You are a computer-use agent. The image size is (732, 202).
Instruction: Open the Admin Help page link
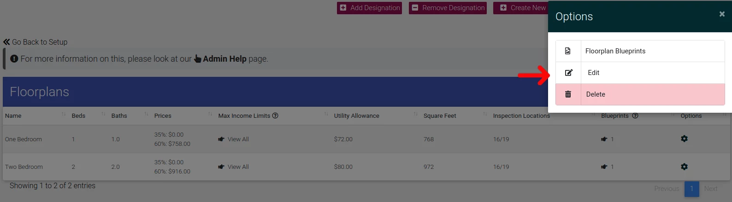220,59
